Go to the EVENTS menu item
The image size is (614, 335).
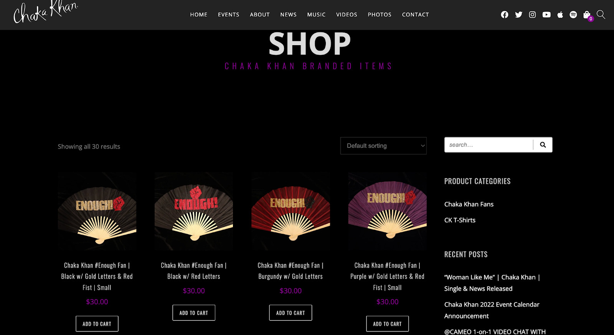click(229, 15)
